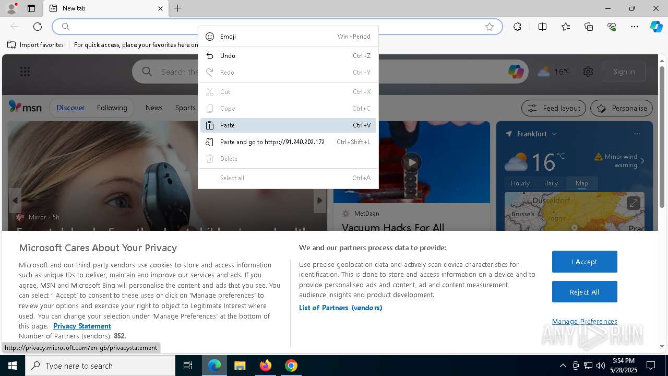668x376 pixels.
Task: Open a new tab with plus button
Action: click(177, 8)
